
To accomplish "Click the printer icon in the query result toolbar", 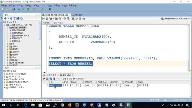I will pyautogui.click(x=47, y=79).
